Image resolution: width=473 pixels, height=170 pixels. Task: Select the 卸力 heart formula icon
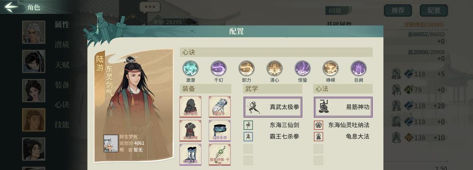pos(247,68)
